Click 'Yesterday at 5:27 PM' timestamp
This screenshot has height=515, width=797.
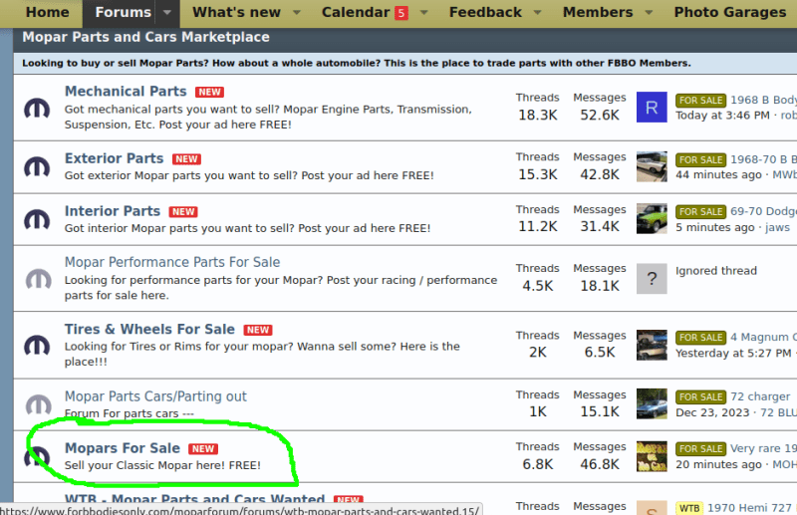tap(733, 353)
